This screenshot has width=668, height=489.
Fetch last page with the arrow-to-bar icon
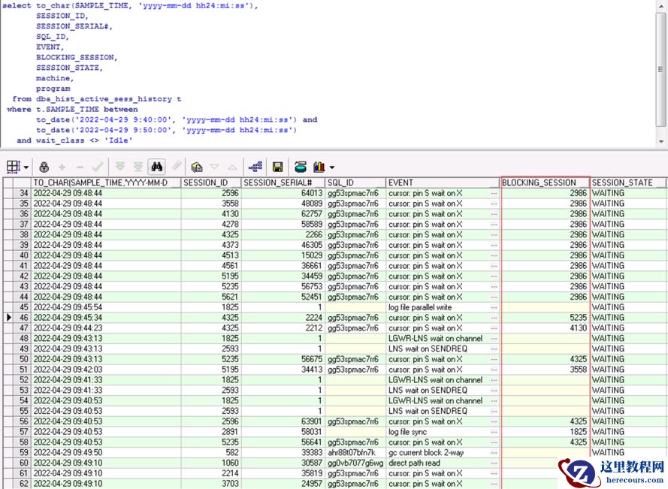(138, 167)
